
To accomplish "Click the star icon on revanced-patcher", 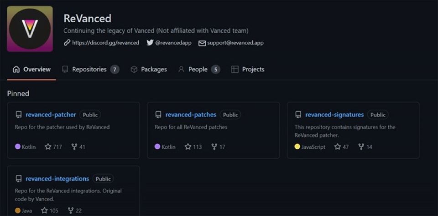I will tap(48, 147).
